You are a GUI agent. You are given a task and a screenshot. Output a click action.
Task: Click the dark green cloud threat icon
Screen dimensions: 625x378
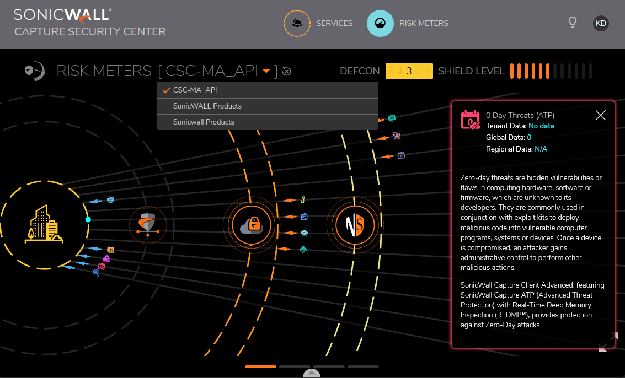coord(303,250)
